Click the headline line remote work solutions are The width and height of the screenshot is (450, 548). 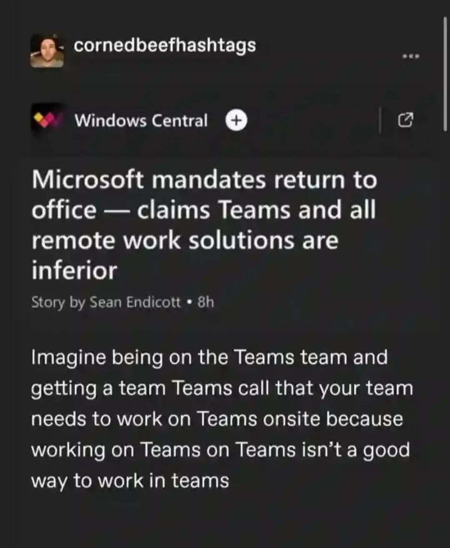pyautogui.click(x=185, y=240)
